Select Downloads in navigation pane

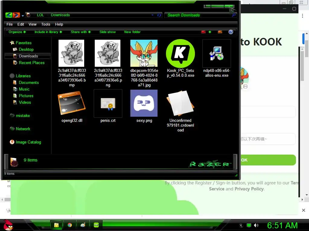click(27, 56)
